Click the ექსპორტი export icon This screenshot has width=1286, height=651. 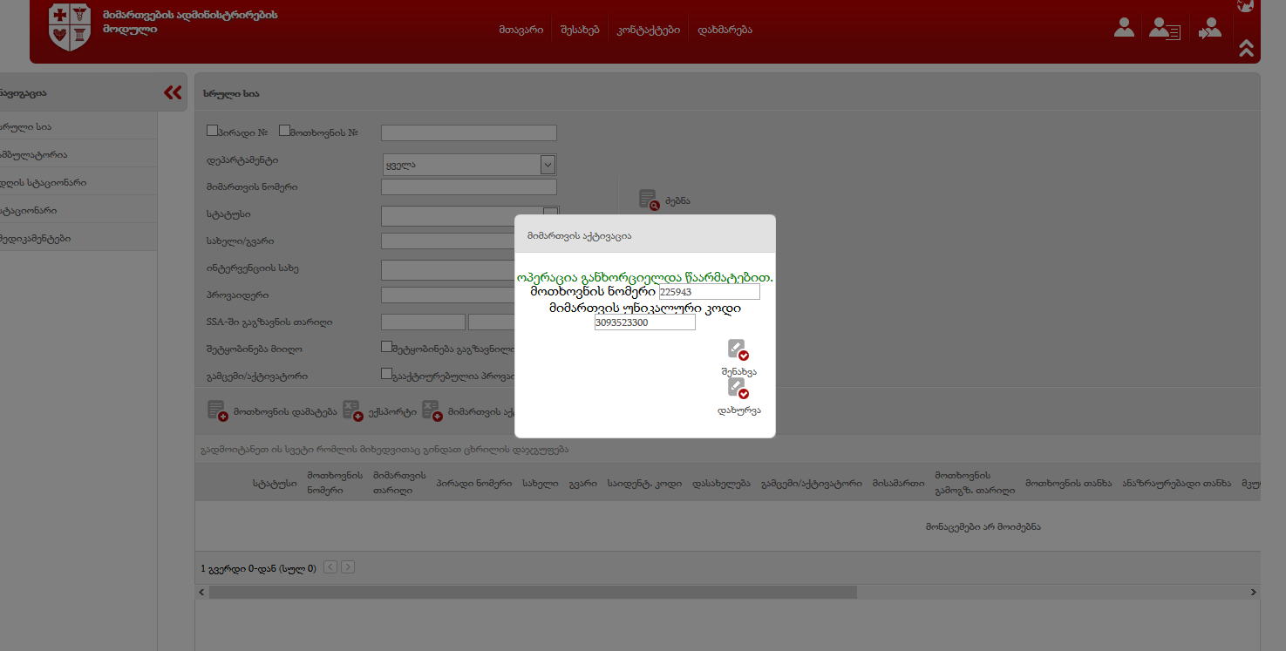point(352,410)
